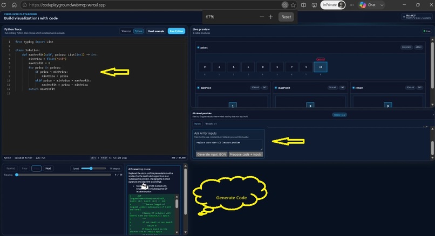Switch to the Visuals tab
Image resolution: width=435 pixels, height=236 pixels.
(x=211, y=124)
